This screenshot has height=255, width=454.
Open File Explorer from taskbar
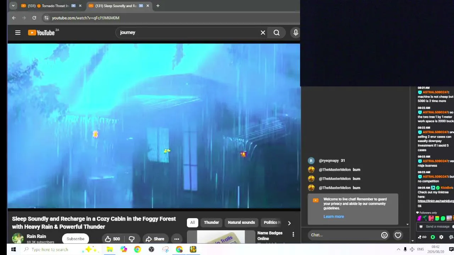tap(110, 249)
